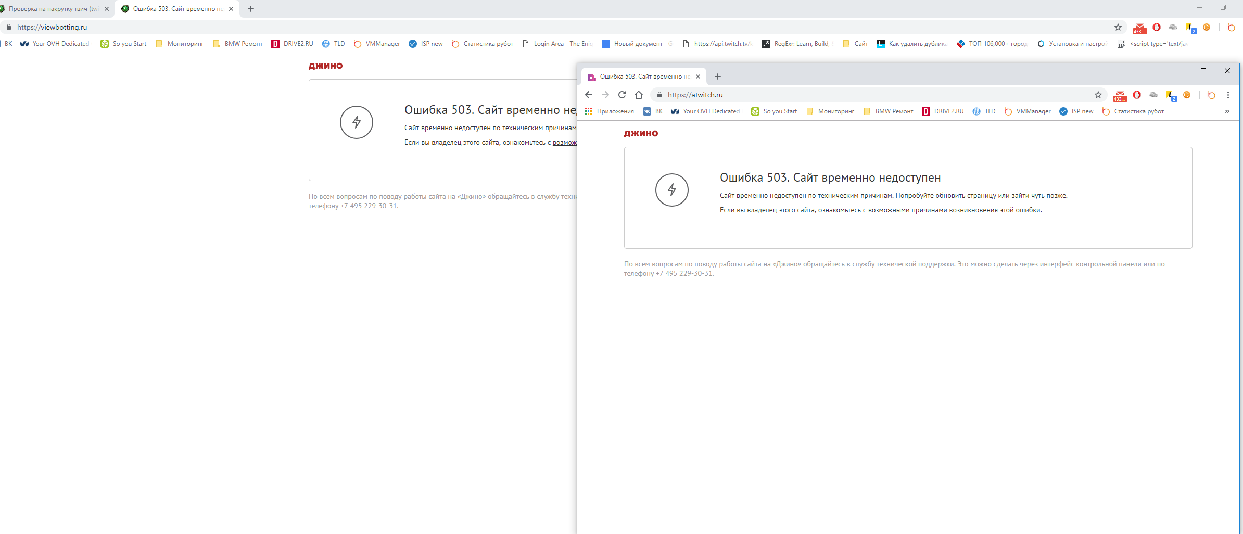This screenshot has height=534, width=1243.
Task: Open Приложения apps shortcut in bookmarks bar
Action: click(610, 111)
